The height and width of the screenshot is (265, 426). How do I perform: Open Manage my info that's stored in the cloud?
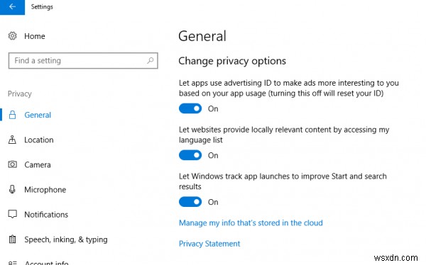(x=251, y=223)
